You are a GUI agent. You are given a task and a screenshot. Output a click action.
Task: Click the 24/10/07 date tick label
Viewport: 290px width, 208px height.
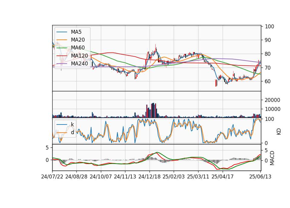tap(101, 177)
